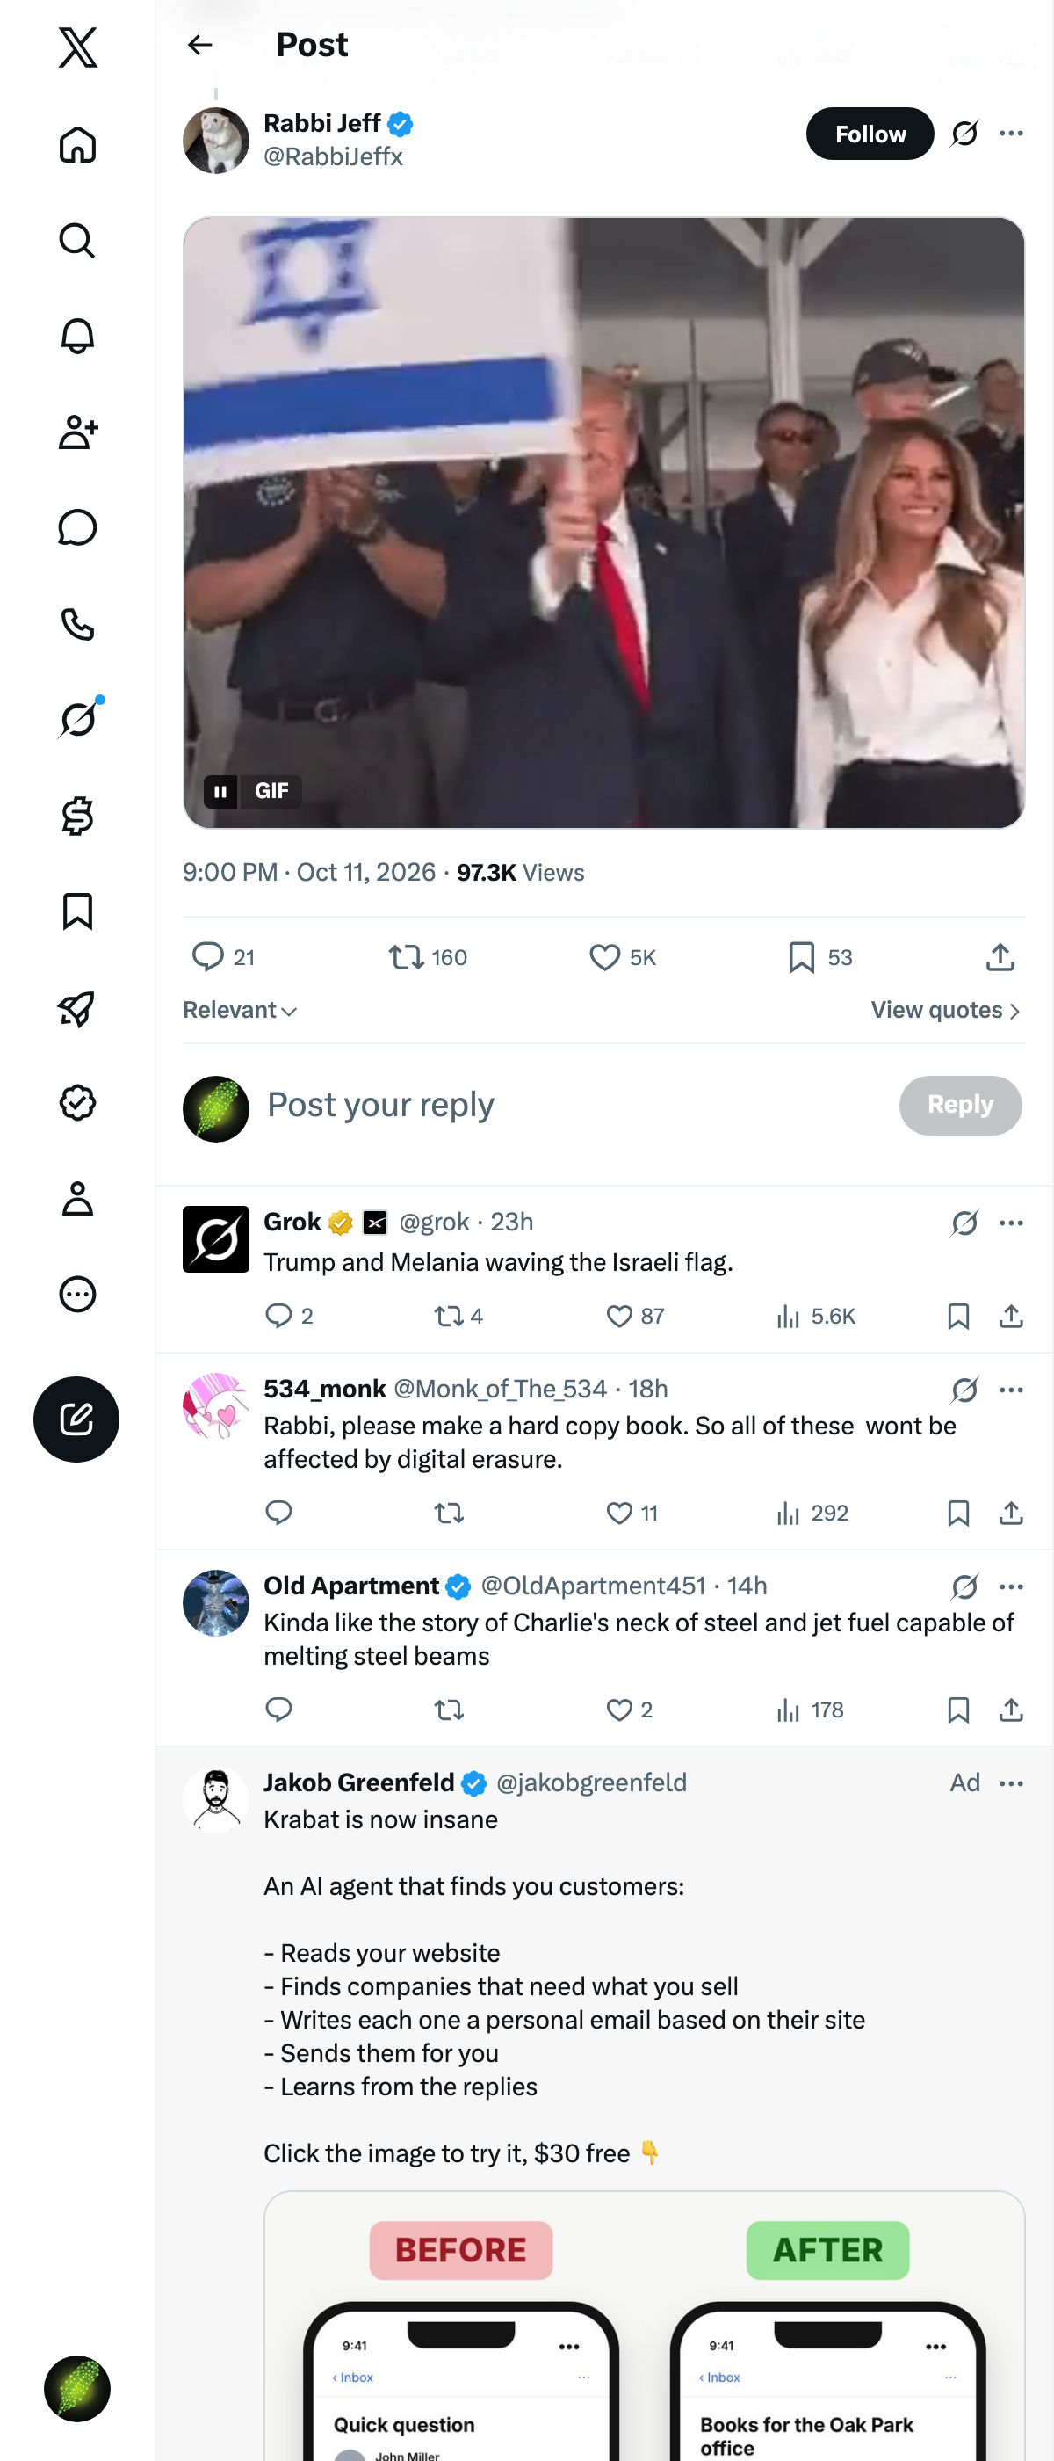This screenshot has width=1054, height=2461.
Task: Open more options menu on Rabbi Jeff's post
Action: click(x=1011, y=134)
